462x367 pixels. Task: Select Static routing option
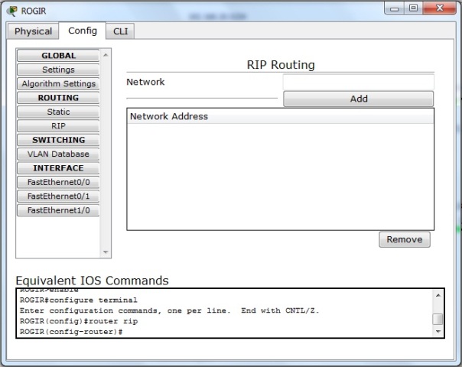pyautogui.click(x=58, y=112)
